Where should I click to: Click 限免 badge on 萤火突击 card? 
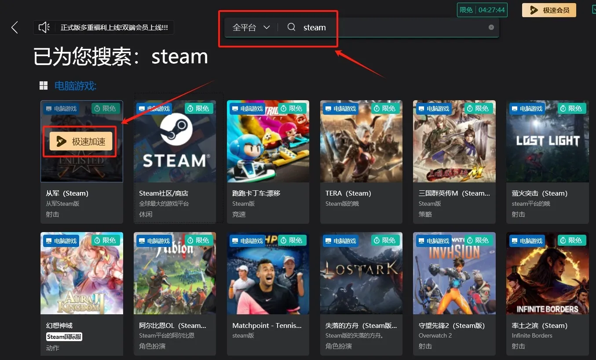point(572,108)
